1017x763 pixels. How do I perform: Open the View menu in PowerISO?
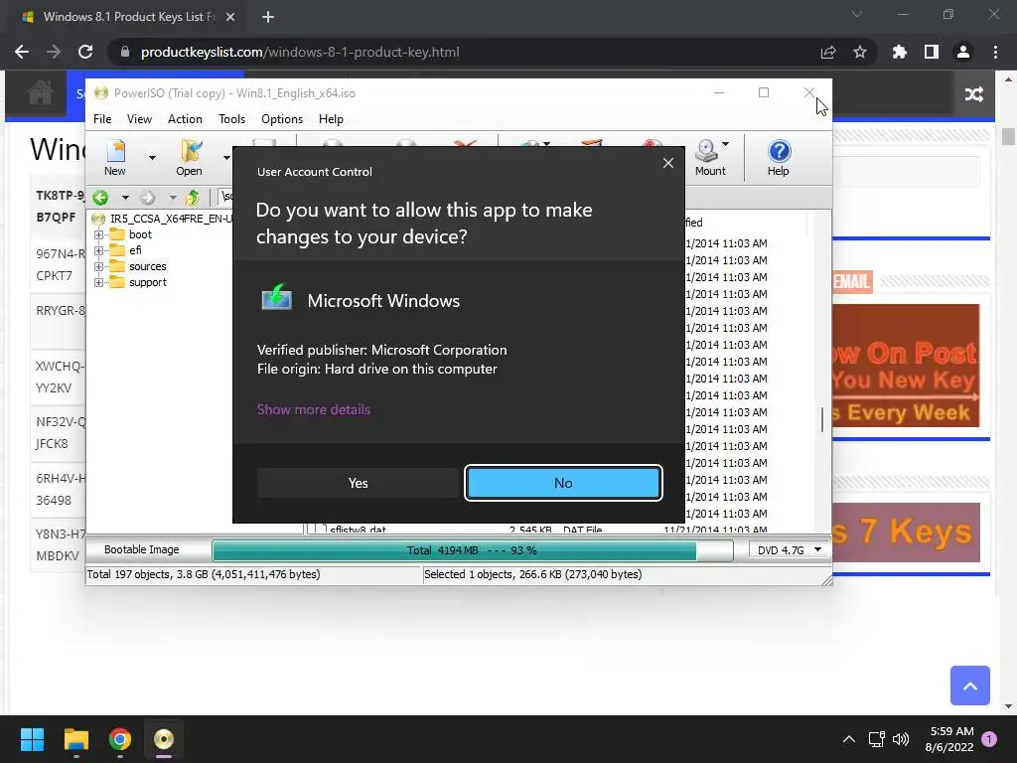click(139, 119)
